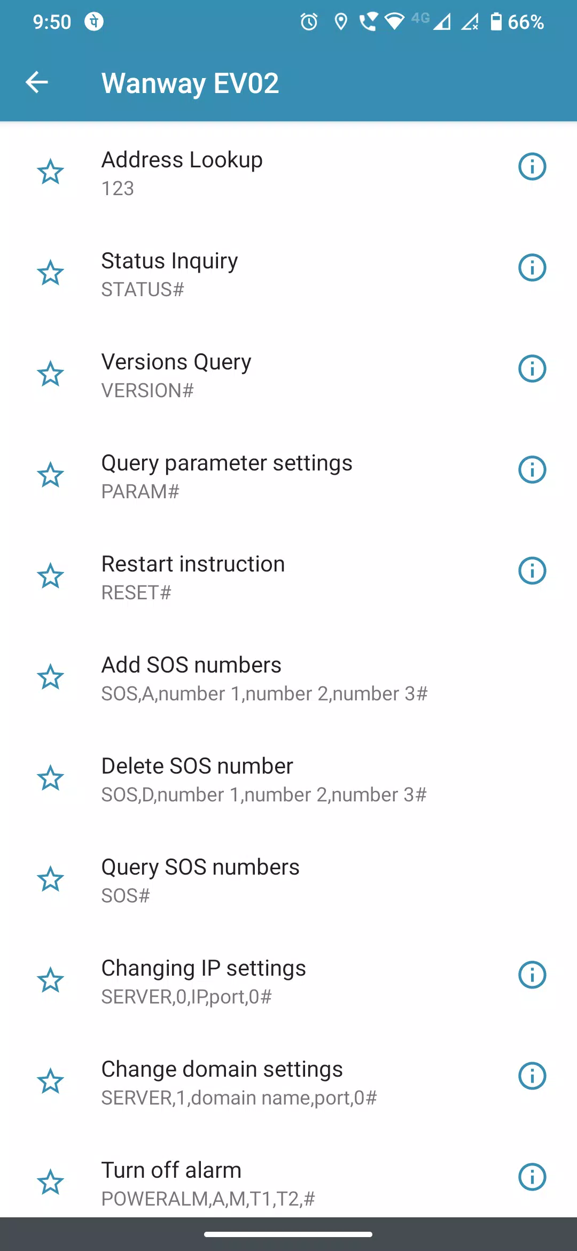
Task: Show Change domain settings info
Action: 532,1076
